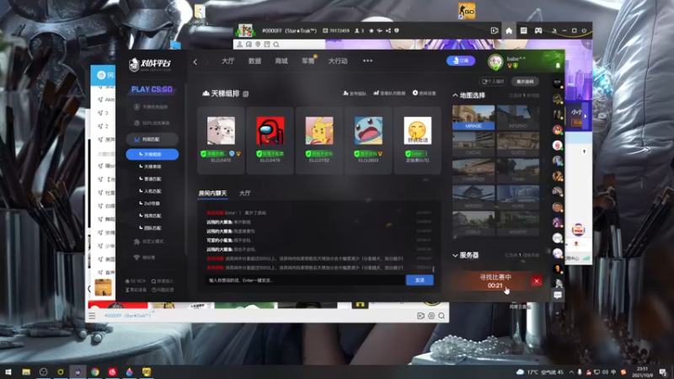Click the note icon beside the 天梯组排 heading
The width and height of the screenshot is (674, 379).
click(245, 93)
